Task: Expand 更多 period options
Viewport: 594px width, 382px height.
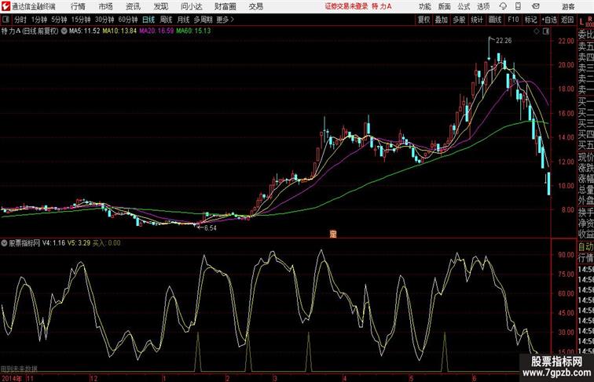Action: point(225,20)
